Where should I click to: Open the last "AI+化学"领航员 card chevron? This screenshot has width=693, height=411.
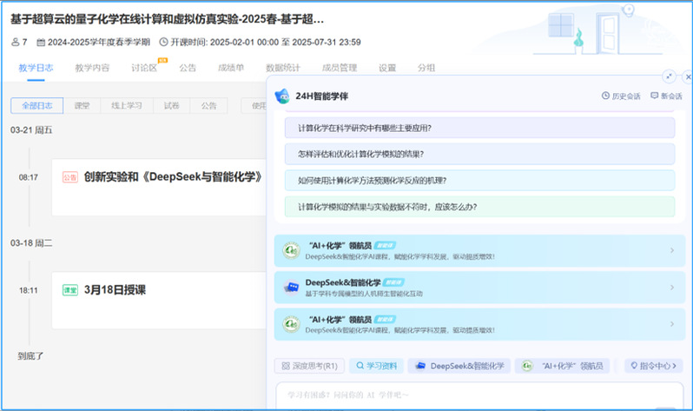tap(671, 324)
